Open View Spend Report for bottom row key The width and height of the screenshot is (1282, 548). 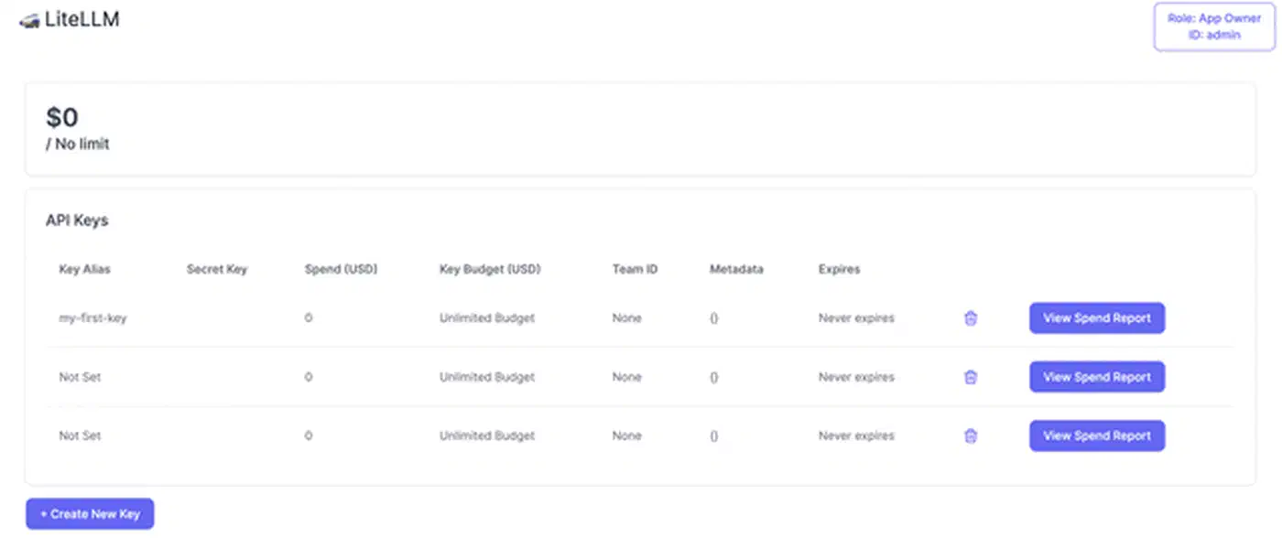pyautogui.click(x=1096, y=436)
